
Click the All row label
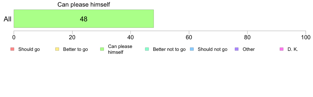(8, 19)
